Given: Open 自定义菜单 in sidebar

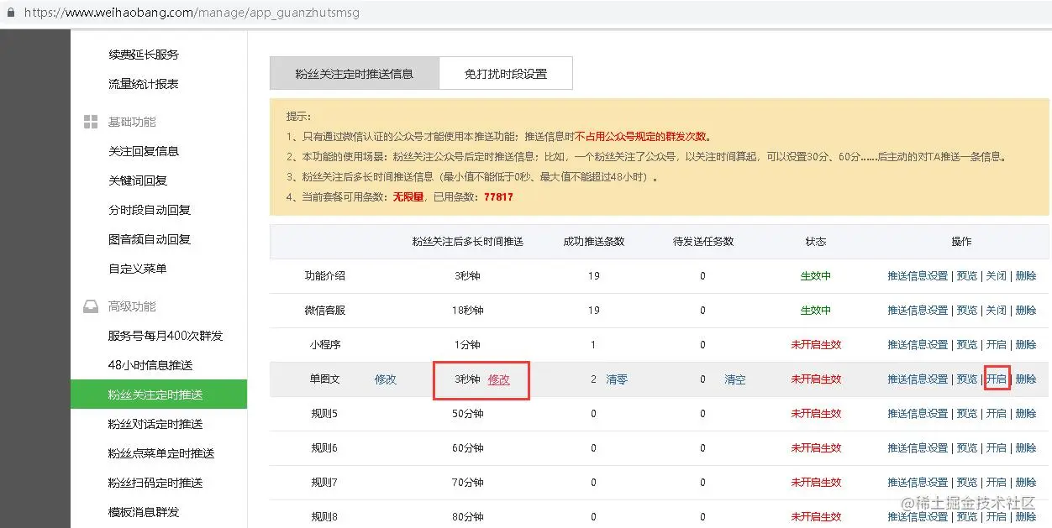Looking at the screenshot, I should pyautogui.click(x=138, y=269).
